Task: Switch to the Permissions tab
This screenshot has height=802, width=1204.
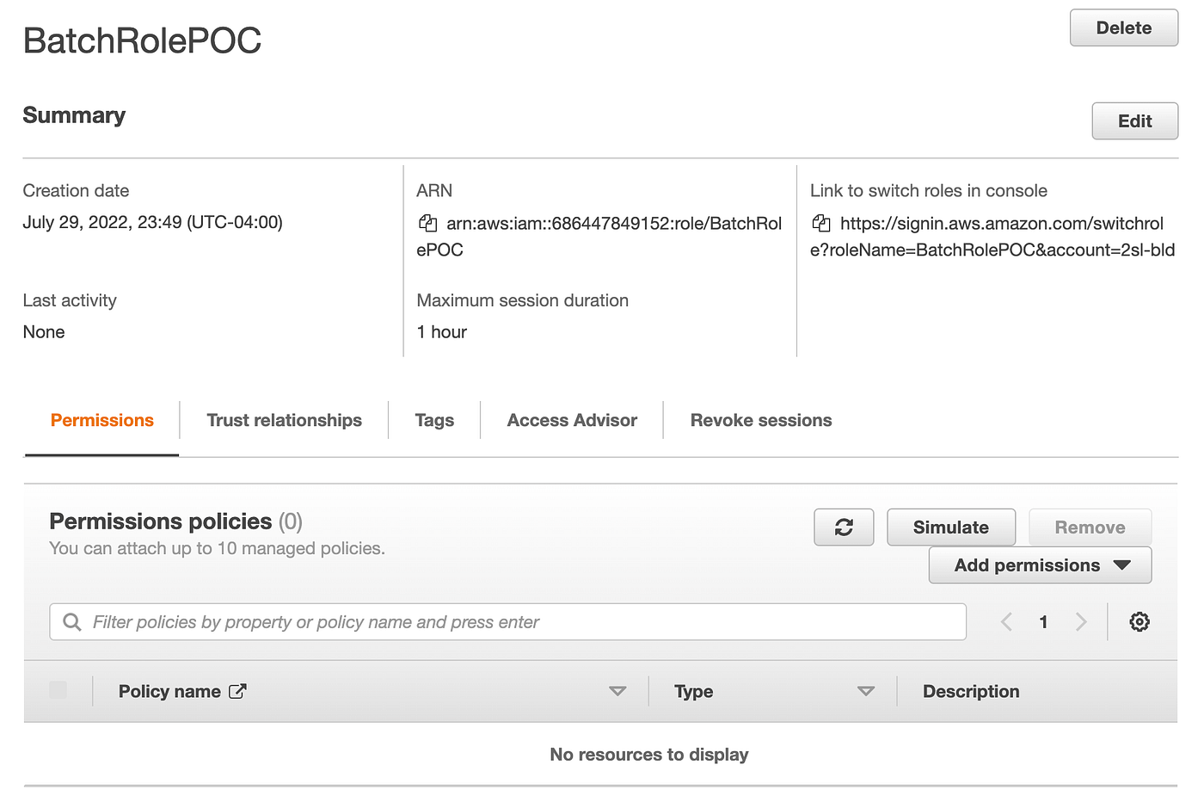Action: click(x=102, y=420)
